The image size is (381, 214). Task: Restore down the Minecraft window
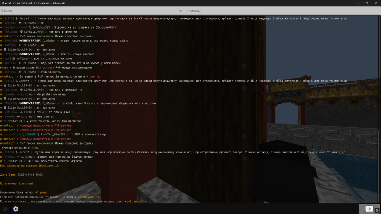367,3
